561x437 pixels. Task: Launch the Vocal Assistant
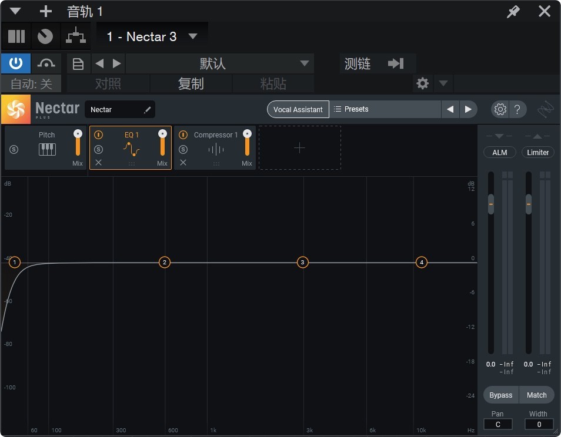[x=298, y=109]
